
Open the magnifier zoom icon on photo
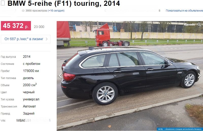[x=199, y=24]
